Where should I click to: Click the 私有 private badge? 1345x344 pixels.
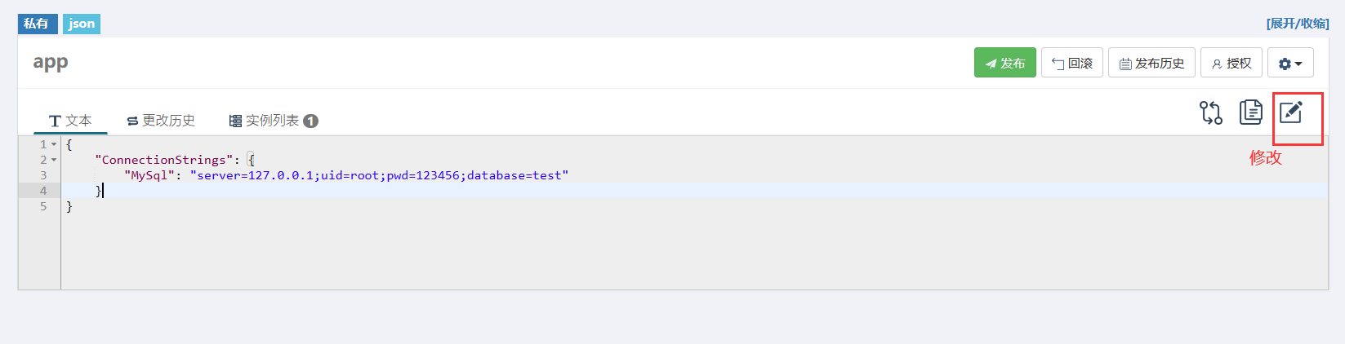38,24
